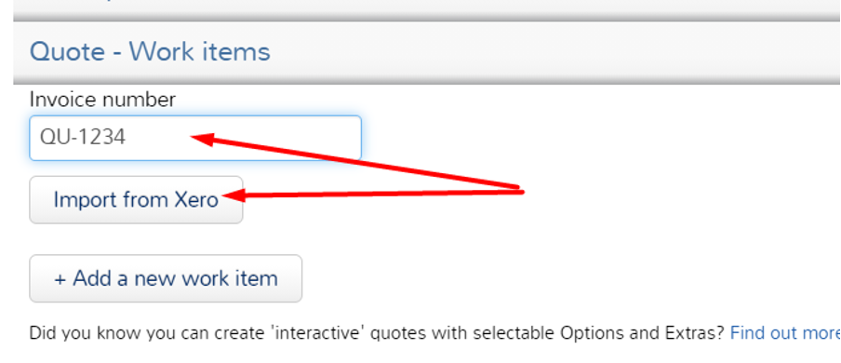Click the partially visible panel header above Quote
841x363 pixels.
pyautogui.click(x=427, y=10)
